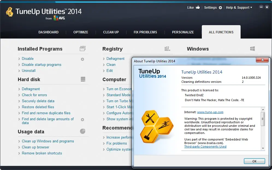
Task: Click Clean under Registry
Action: click(111, 65)
